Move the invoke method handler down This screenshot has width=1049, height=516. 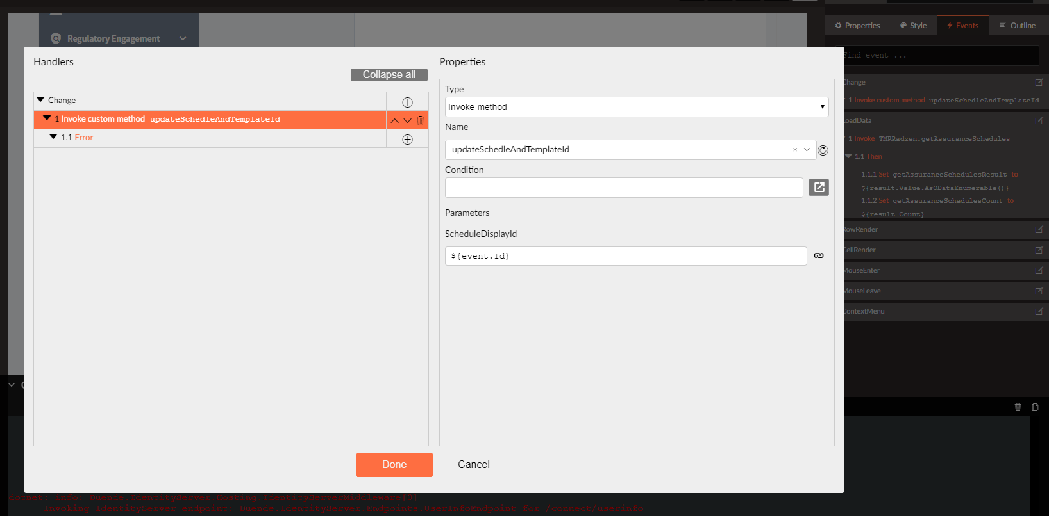point(407,120)
